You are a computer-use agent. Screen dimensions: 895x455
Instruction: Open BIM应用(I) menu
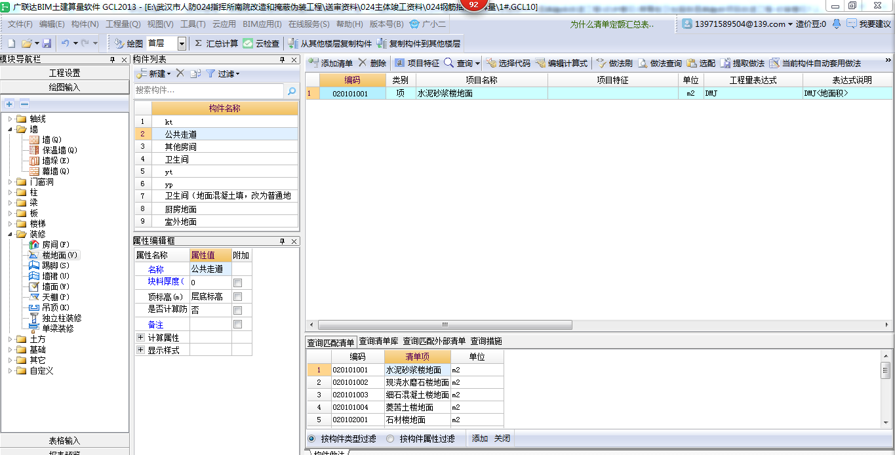(262, 24)
